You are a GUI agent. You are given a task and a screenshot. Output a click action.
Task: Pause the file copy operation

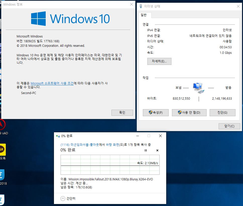point(146,150)
